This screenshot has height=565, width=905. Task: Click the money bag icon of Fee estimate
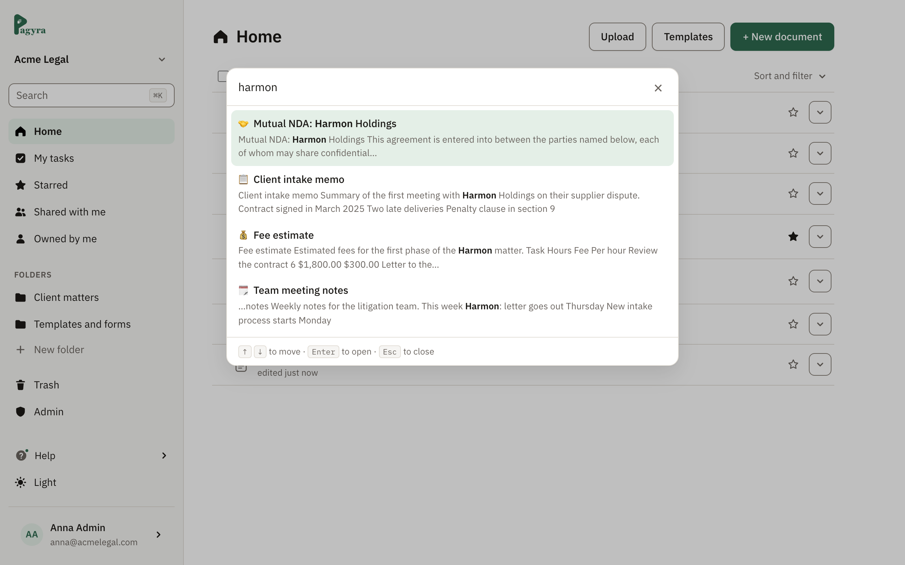click(x=244, y=235)
